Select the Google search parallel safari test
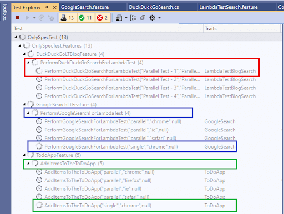 point(146,138)
